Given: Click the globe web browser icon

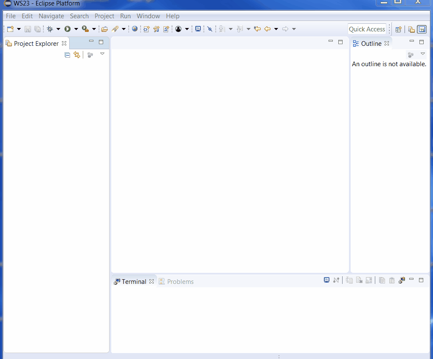Looking at the screenshot, I should (x=135, y=29).
